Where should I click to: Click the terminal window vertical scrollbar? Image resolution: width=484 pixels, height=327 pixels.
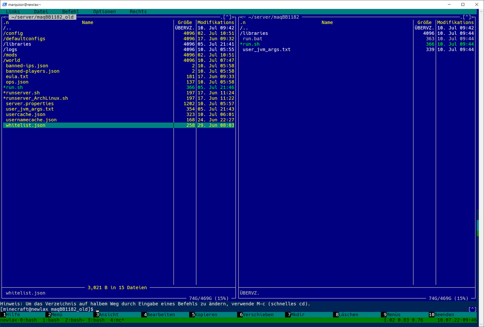click(481, 168)
